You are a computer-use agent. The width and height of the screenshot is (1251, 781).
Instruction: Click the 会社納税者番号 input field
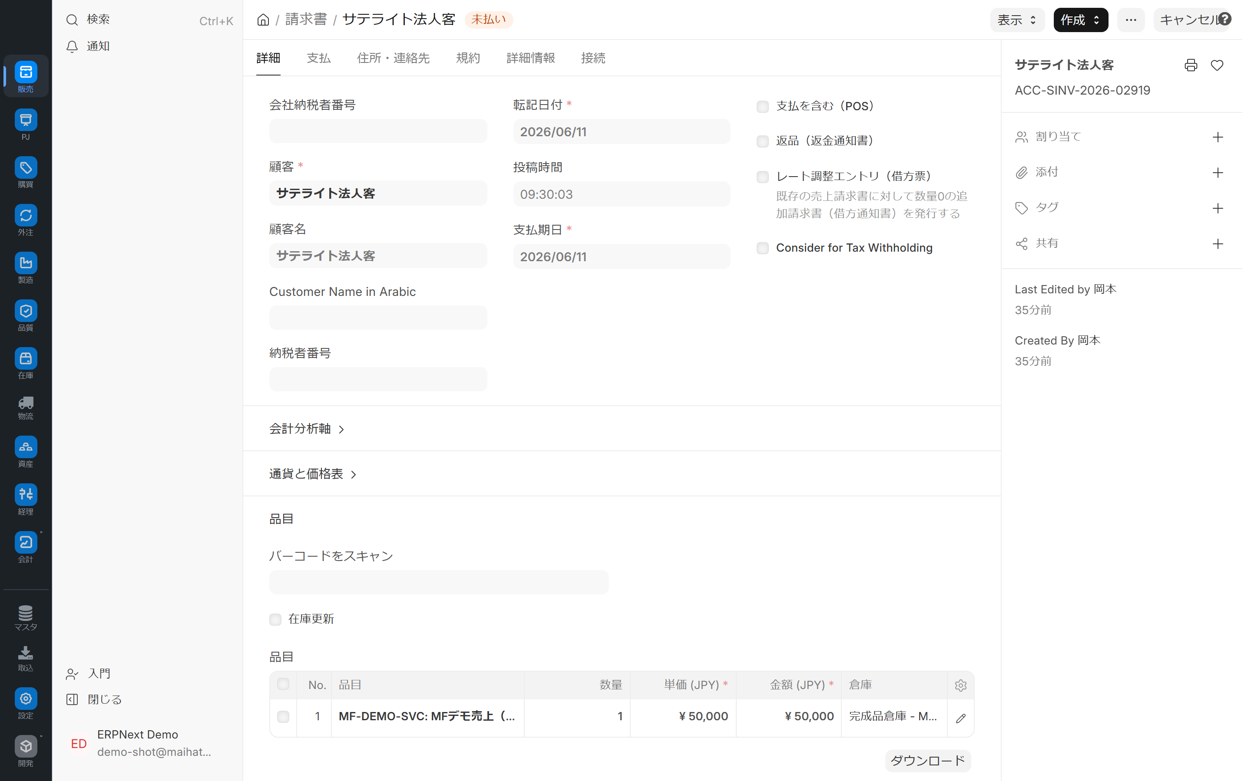pos(378,131)
